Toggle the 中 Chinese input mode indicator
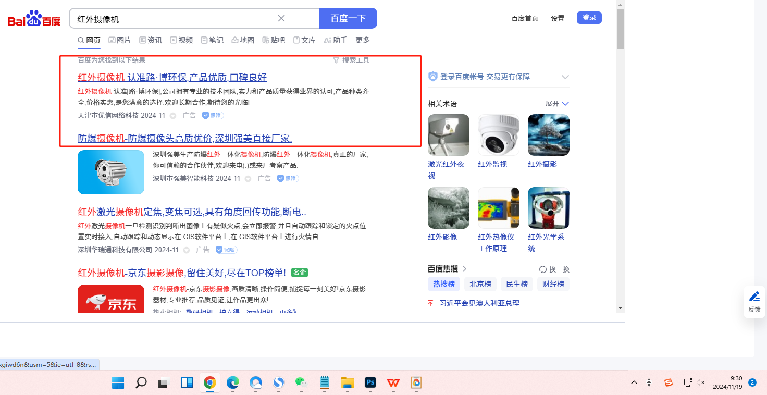 point(649,382)
